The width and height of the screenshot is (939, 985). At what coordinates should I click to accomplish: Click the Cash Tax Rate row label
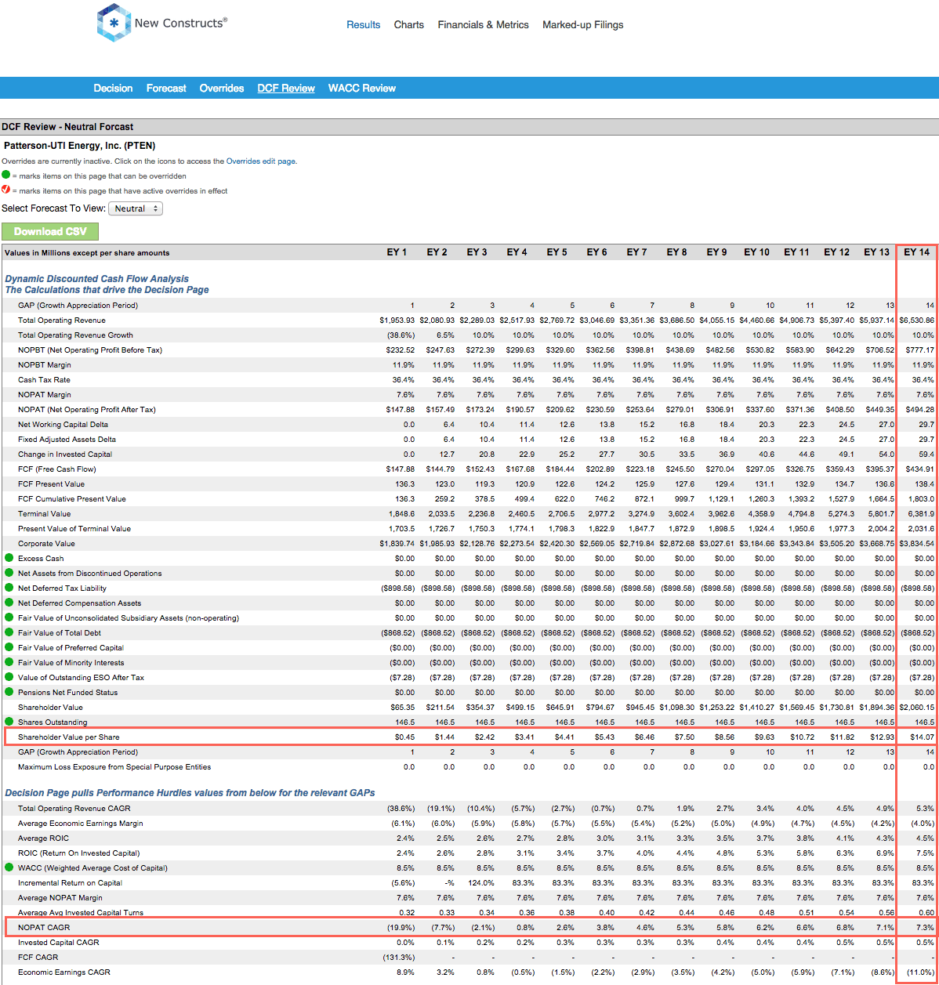(x=43, y=379)
